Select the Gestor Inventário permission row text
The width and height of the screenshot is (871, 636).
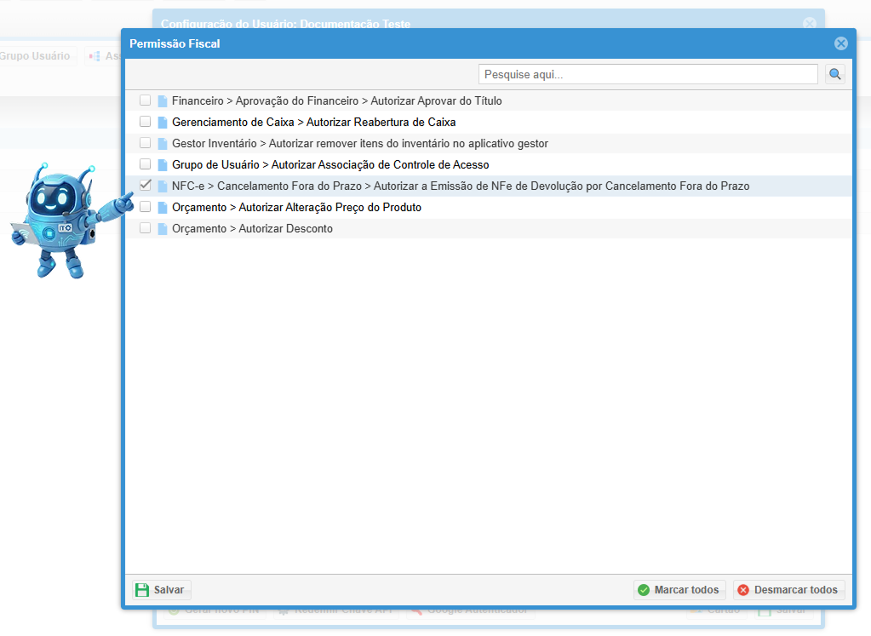pyautogui.click(x=359, y=144)
